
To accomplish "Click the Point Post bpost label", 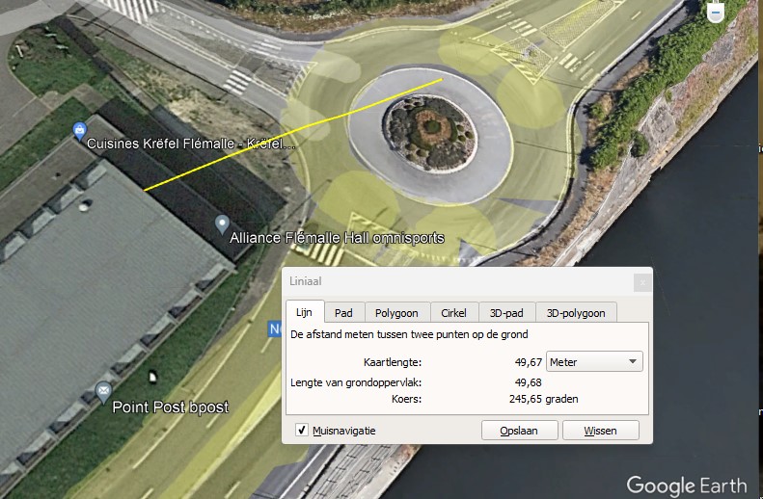I will 171,407.
